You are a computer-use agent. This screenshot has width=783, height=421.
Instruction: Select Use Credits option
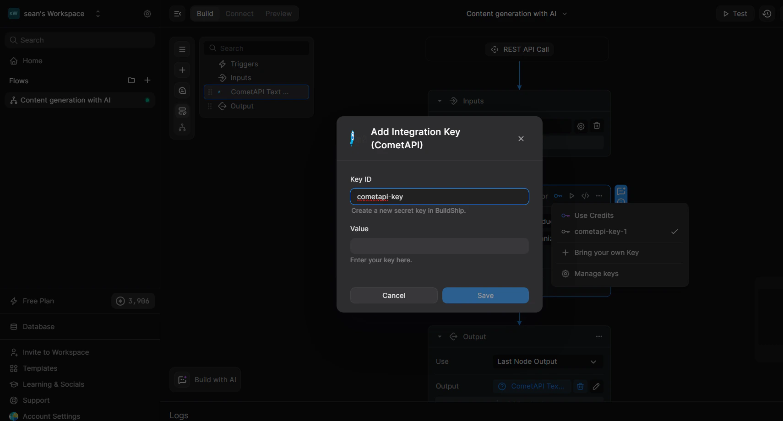(x=620, y=216)
